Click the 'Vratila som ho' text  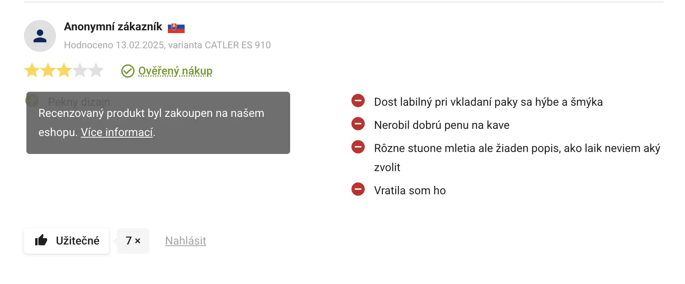(x=410, y=190)
